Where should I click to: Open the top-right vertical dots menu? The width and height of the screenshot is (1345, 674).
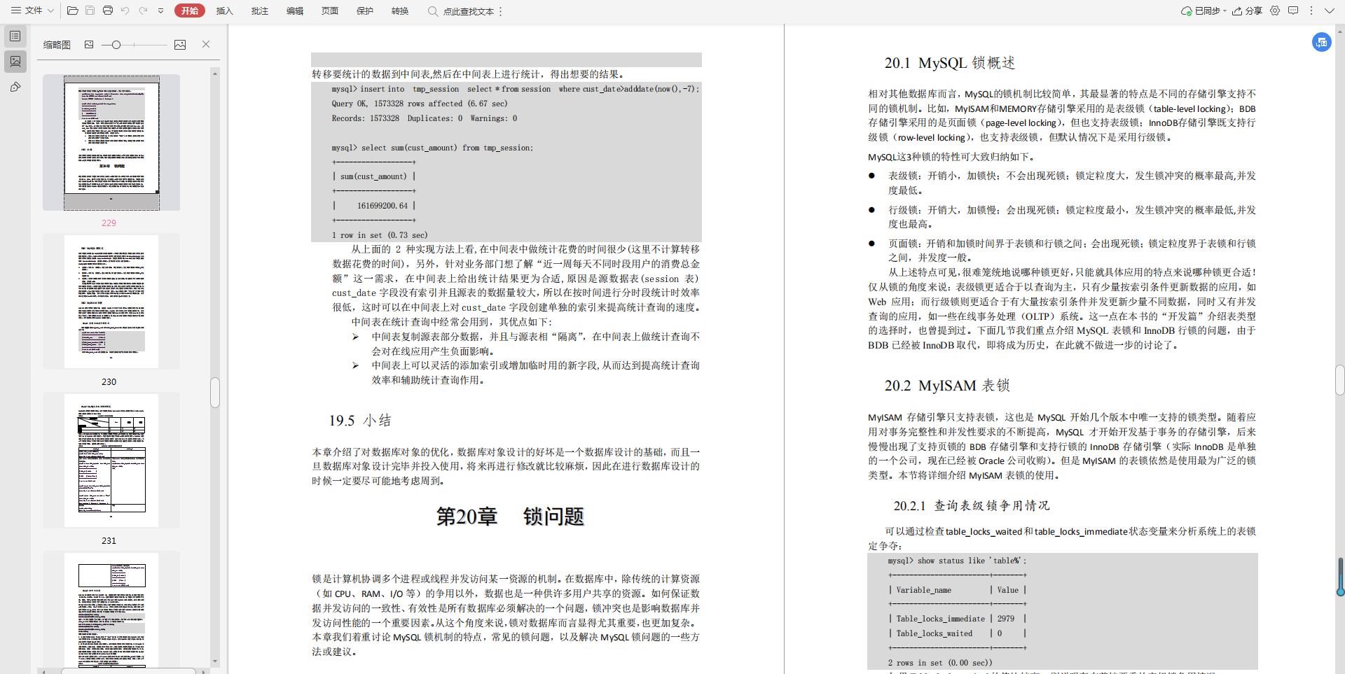1311,10
